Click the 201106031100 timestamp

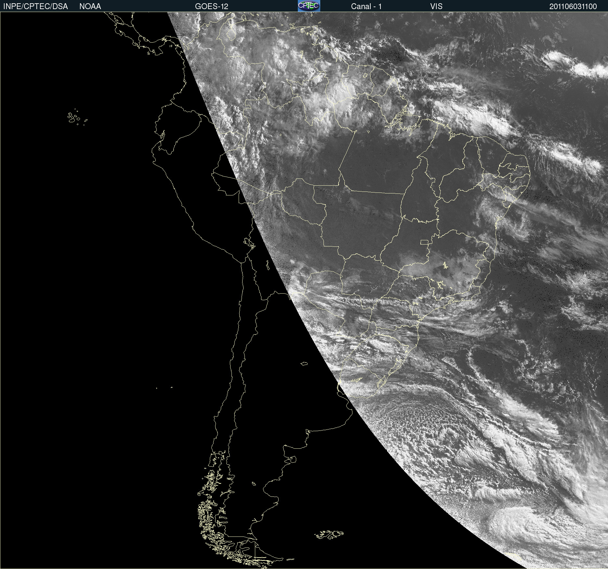[573, 7]
